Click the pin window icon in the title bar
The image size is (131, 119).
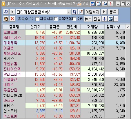coord(105,4)
